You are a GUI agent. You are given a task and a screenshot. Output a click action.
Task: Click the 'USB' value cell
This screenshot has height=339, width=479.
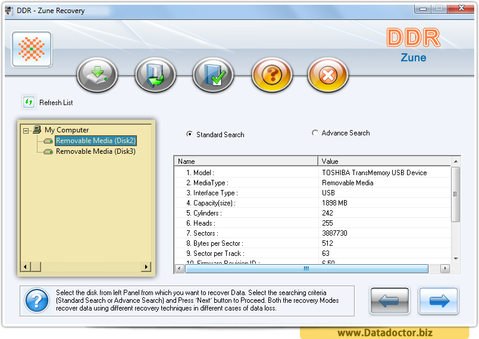328,193
